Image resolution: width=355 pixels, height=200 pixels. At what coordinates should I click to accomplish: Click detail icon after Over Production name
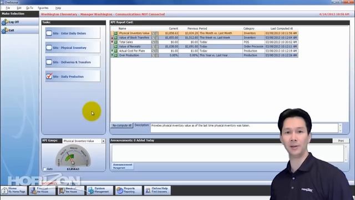[153, 56]
